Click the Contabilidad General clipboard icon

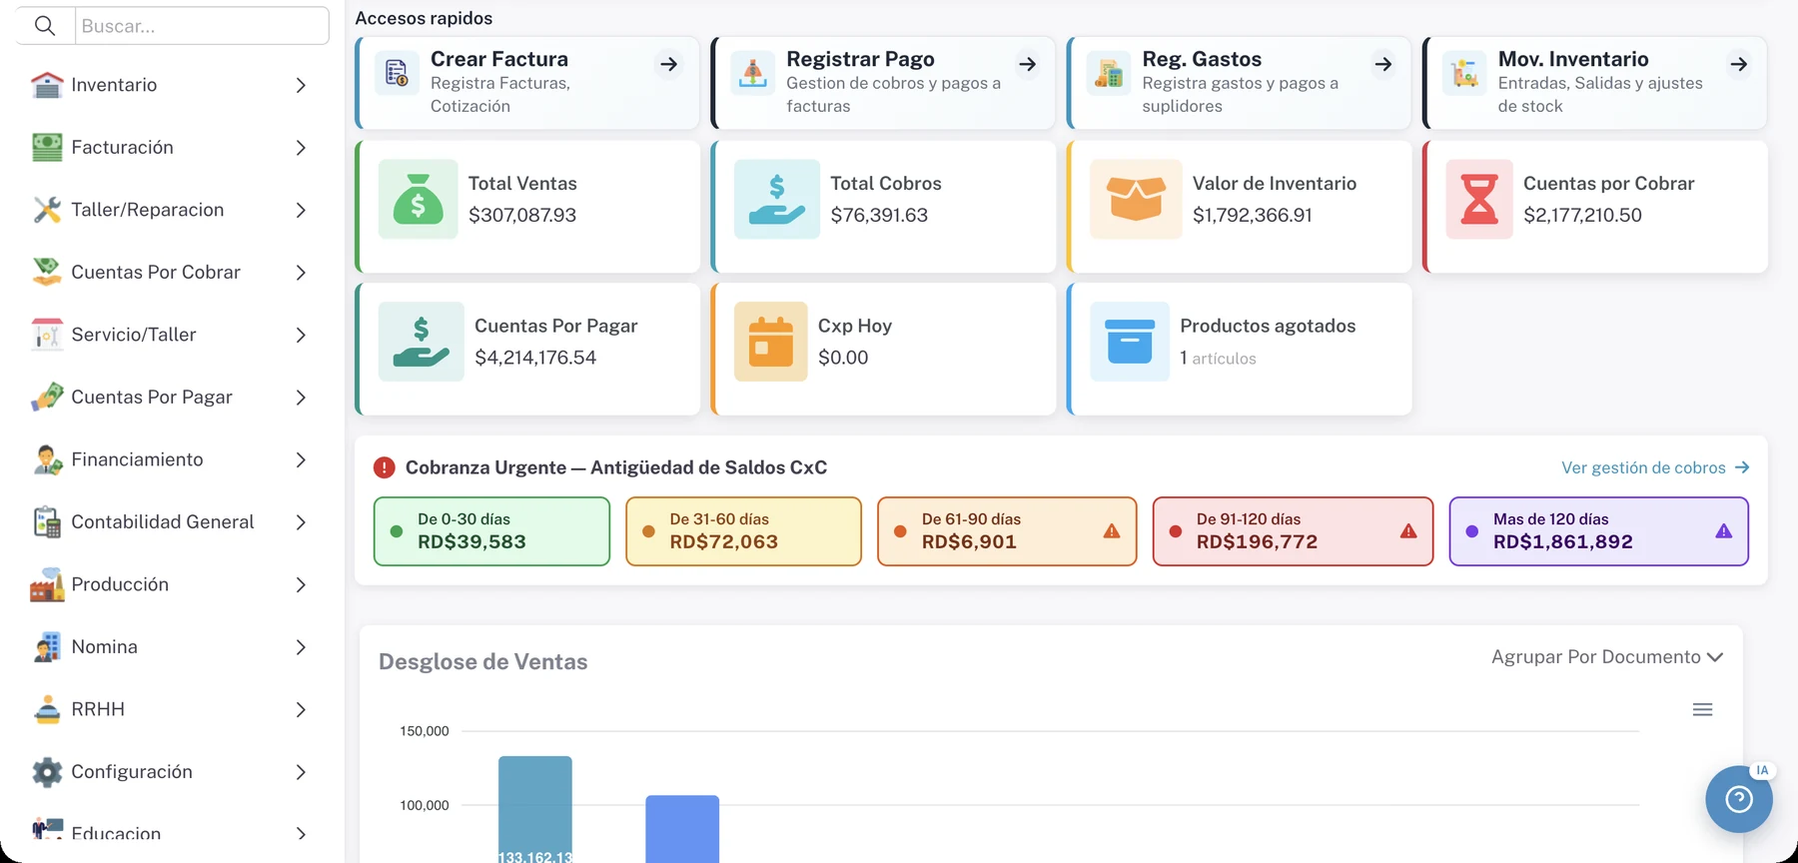tap(47, 522)
